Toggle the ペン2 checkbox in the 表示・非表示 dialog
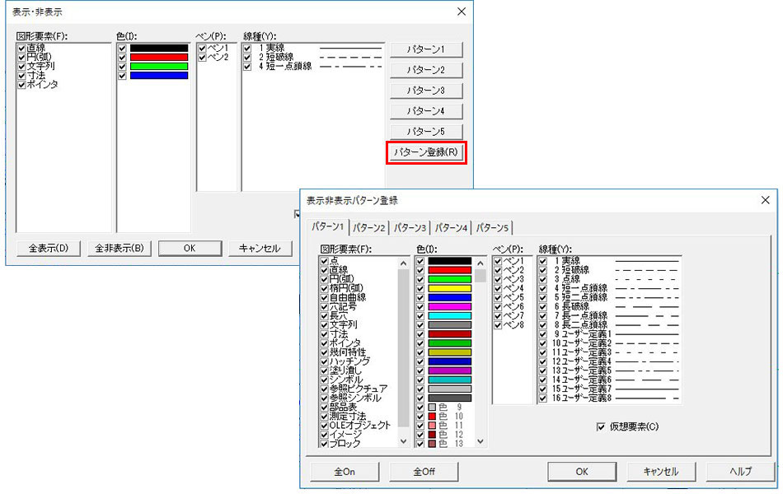 [x=203, y=58]
